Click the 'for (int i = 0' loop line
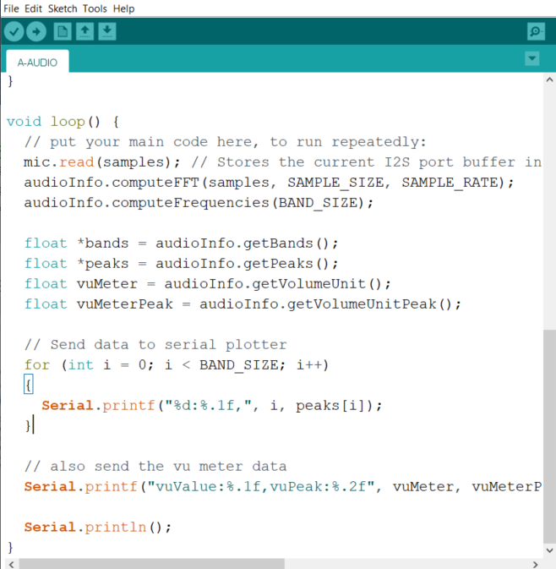Screen dimensions: 556x569 177,365
